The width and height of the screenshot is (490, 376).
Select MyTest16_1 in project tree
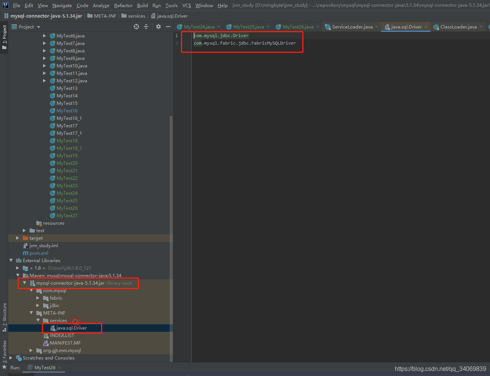[69, 118]
